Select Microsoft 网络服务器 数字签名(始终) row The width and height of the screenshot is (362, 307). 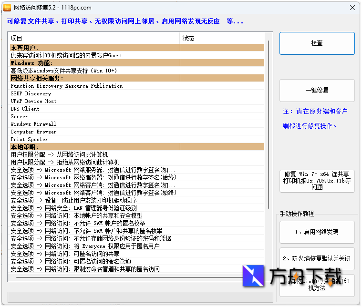137,177
